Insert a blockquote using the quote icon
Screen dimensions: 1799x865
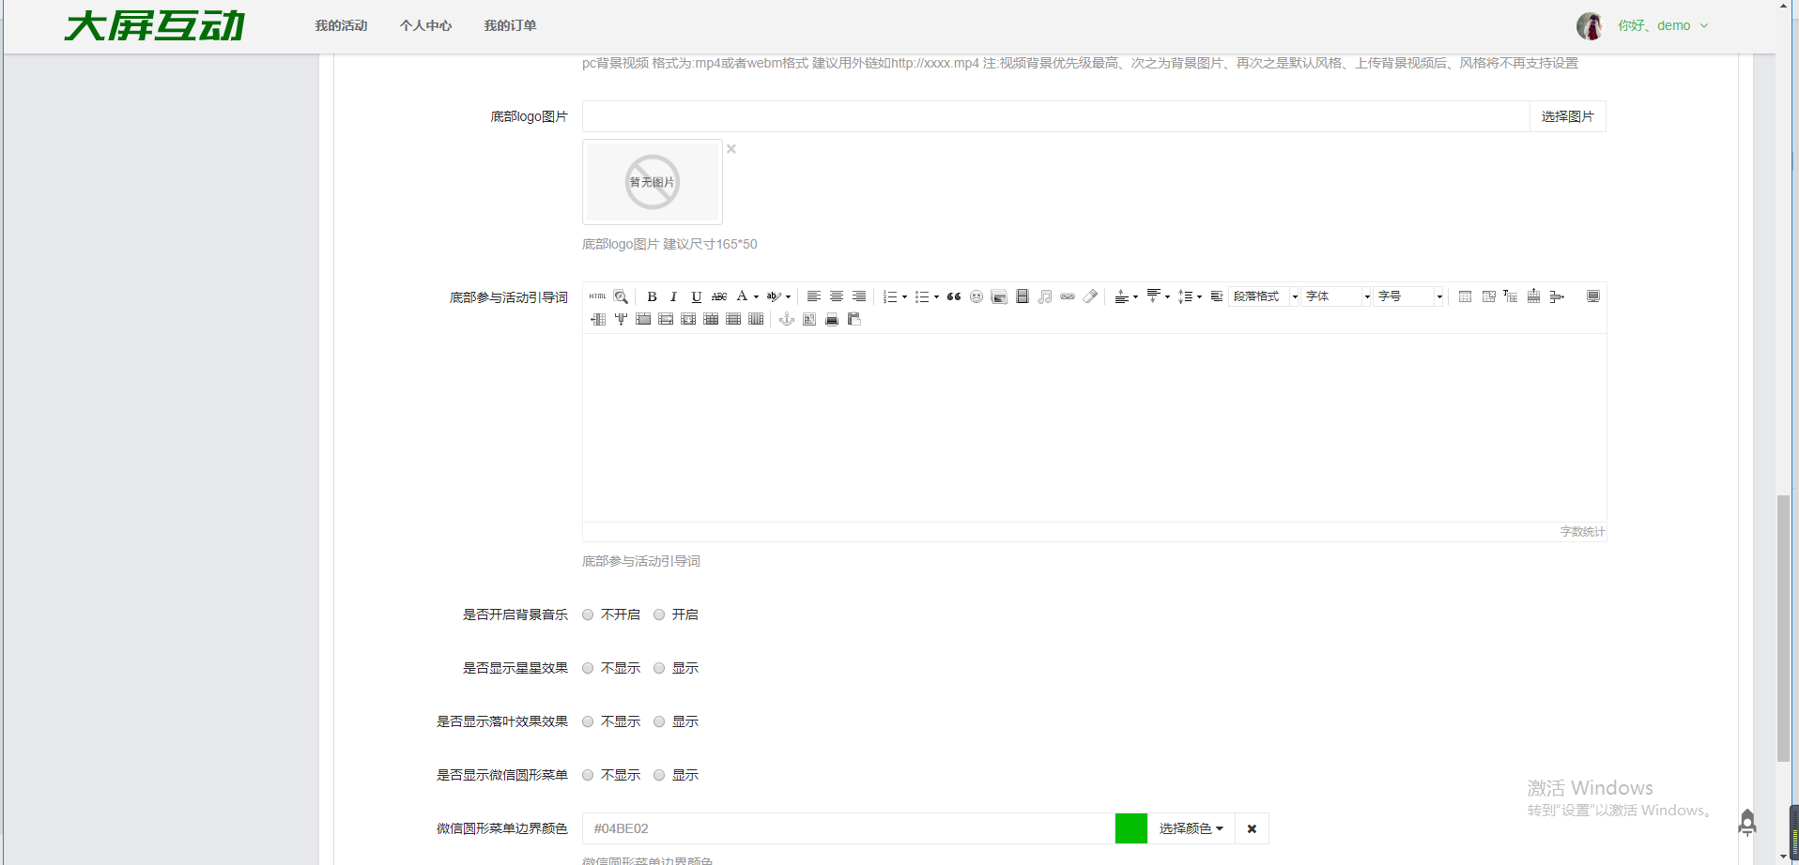tap(954, 296)
